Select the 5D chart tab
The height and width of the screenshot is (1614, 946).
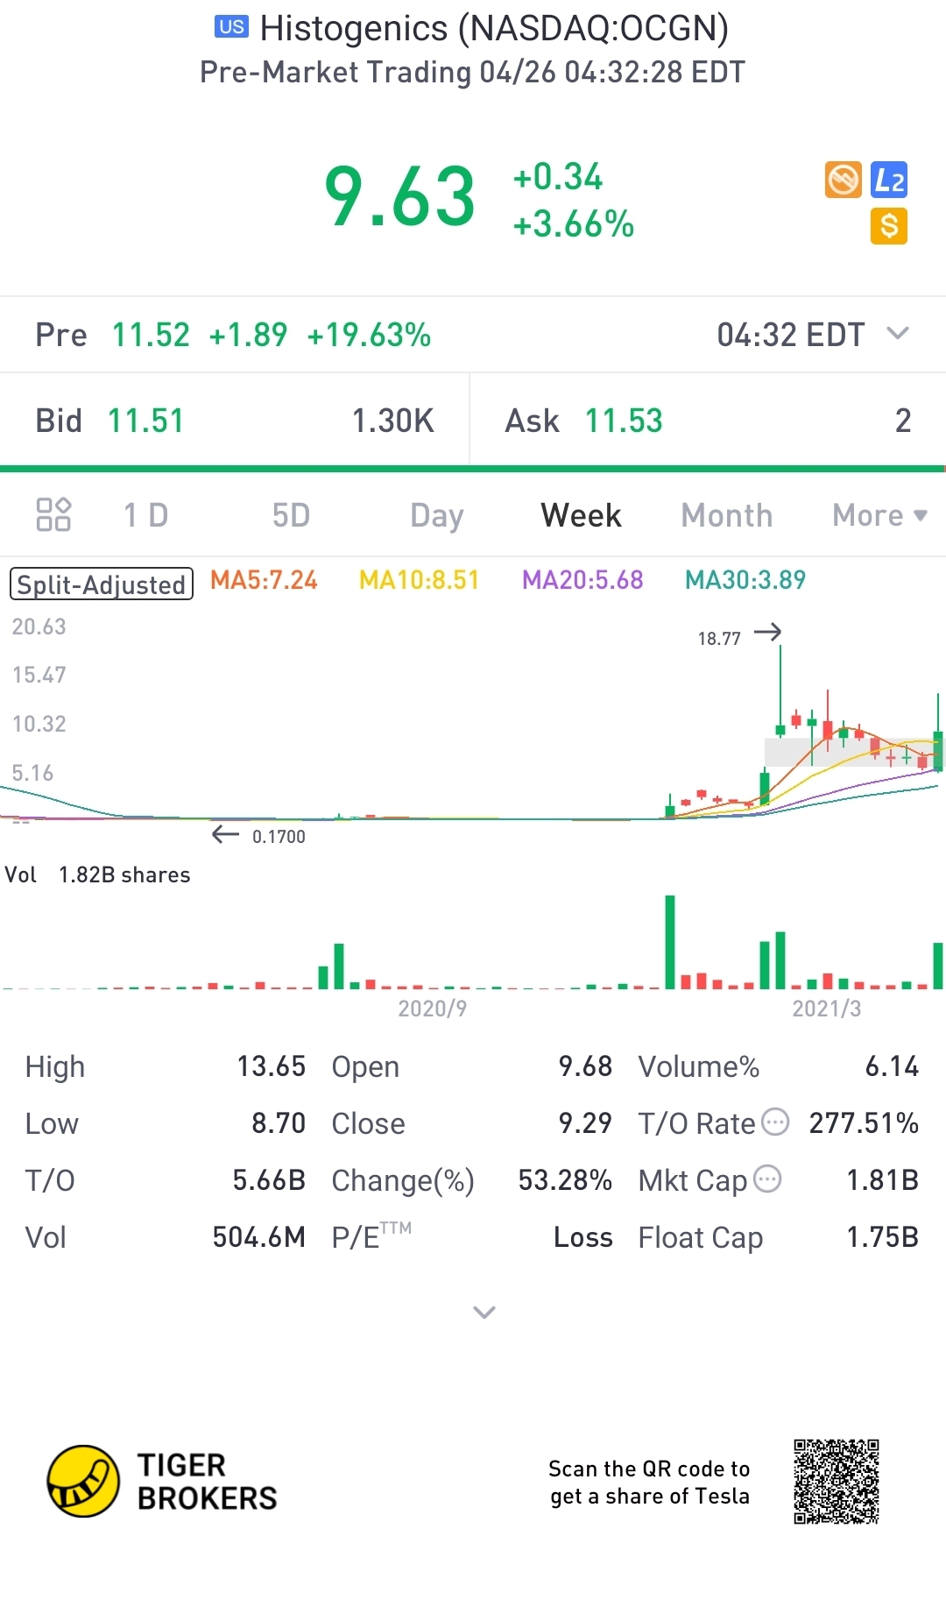point(291,515)
